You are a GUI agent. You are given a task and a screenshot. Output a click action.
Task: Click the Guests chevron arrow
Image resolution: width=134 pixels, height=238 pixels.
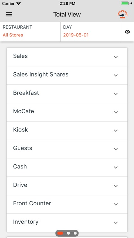pos(116,149)
